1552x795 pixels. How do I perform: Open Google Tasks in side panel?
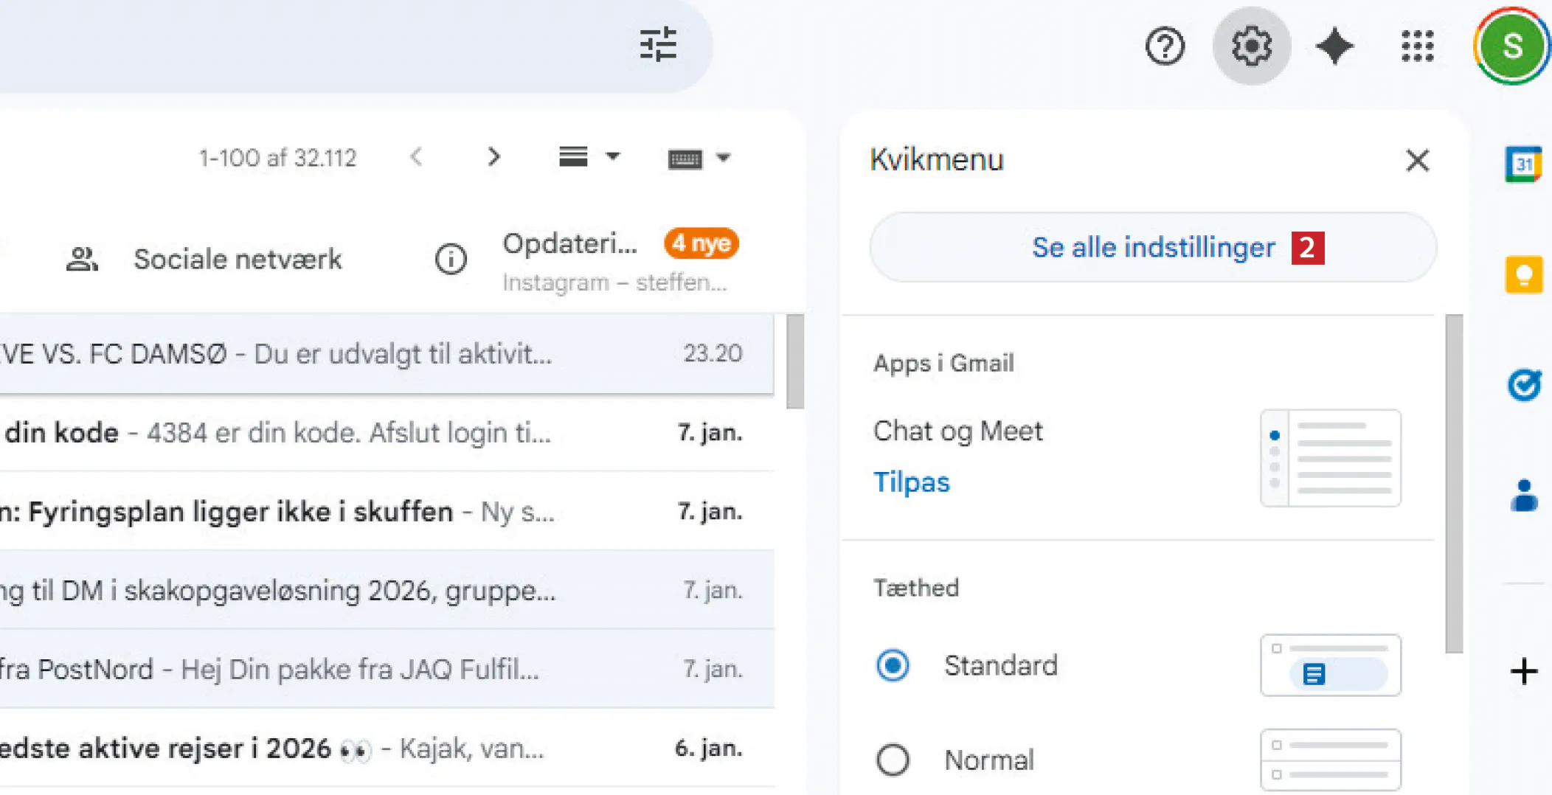(1523, 384)
